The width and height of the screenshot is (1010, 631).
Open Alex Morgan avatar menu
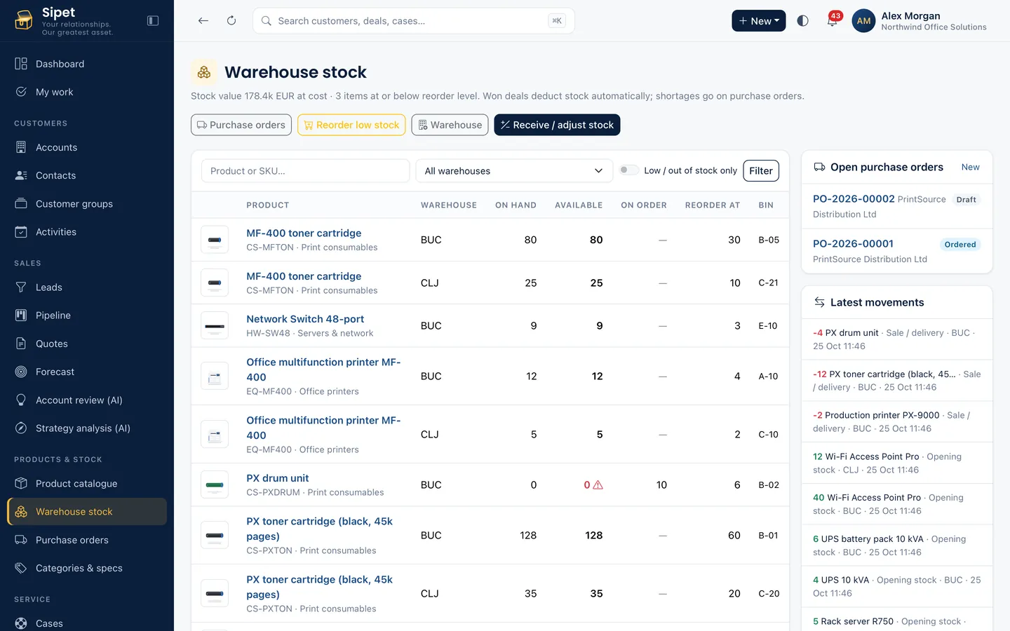863,21
